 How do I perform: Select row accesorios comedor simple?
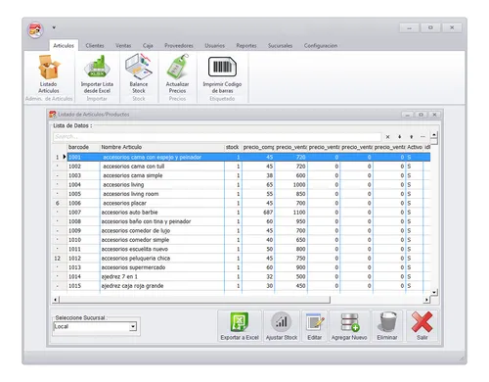click(242, 240)
